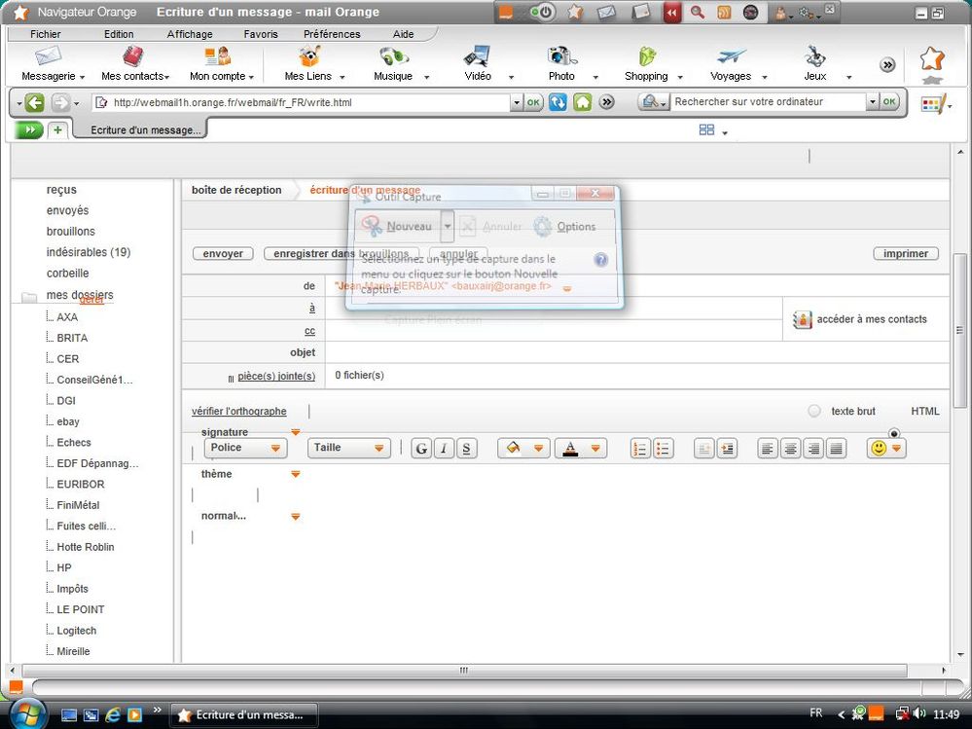The image size is (972, 729).
Task: Select the "texte brut" radio button
Action: (x=813, y=411)
